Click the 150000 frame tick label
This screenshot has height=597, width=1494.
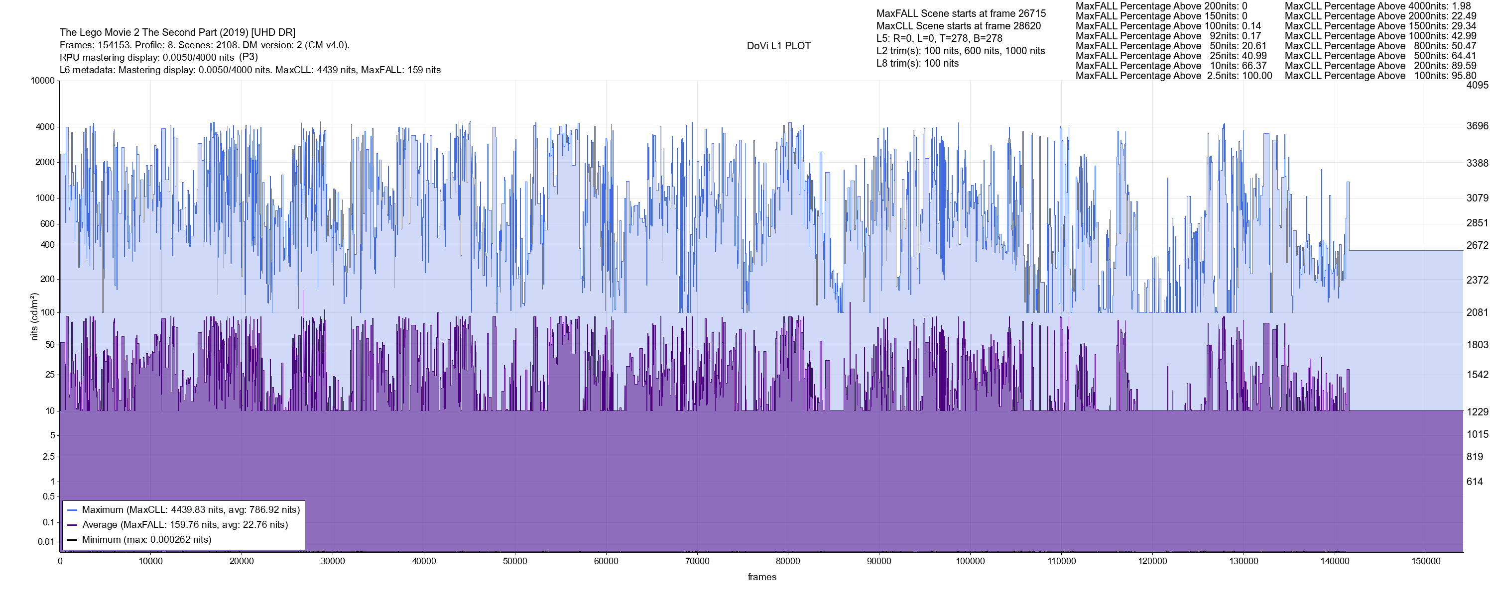coord(1426,562)
